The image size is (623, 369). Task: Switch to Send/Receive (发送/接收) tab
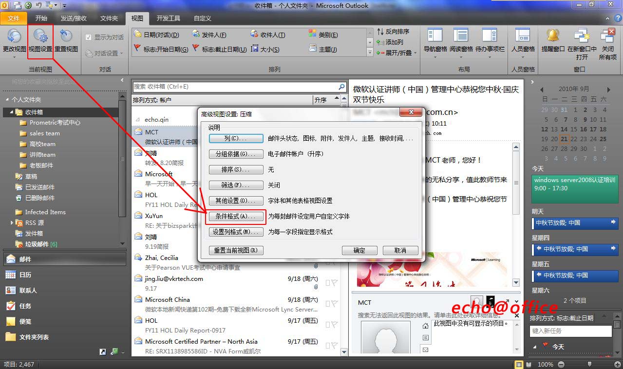[x=74, y=18]
